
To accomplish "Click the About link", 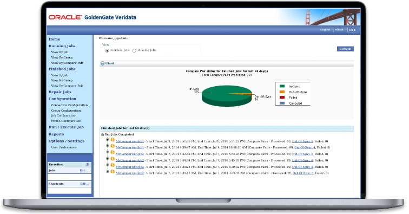I will [x=339, y=30].
